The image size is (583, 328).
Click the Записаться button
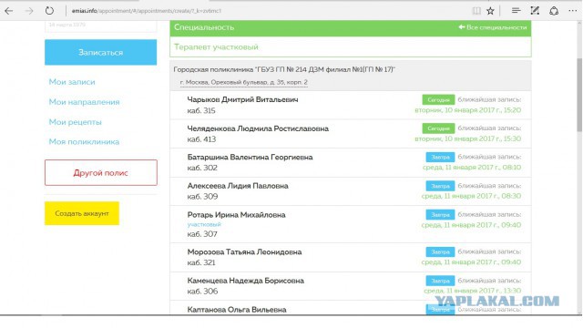101,53
